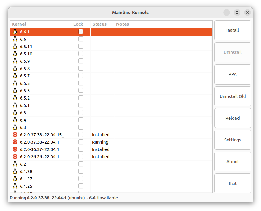The width and height of the screenshot is (261, 211).
Task: Click the Tux icon beside 6.5.8
Action: (15, 68)
